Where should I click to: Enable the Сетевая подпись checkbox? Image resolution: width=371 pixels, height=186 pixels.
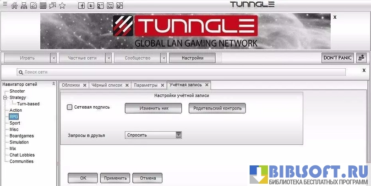click(x=70, y=107)
